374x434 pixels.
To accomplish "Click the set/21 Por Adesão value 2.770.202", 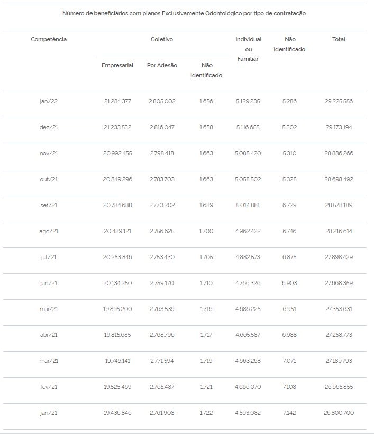I will point(162,206).
